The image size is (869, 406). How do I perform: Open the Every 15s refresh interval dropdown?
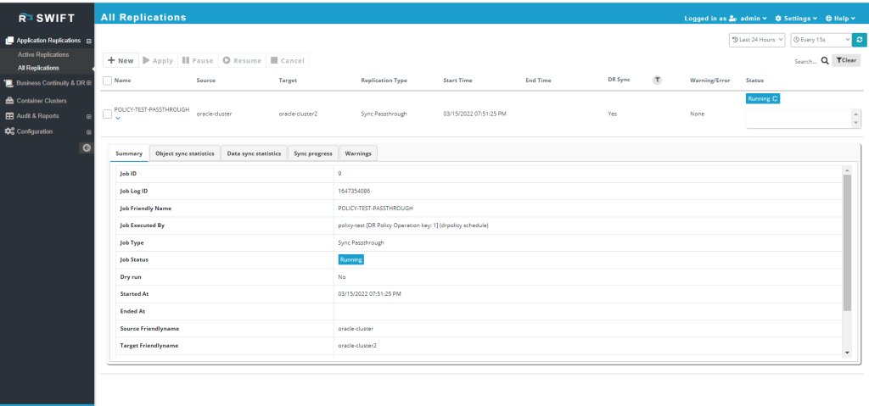[x=821, y=40]
